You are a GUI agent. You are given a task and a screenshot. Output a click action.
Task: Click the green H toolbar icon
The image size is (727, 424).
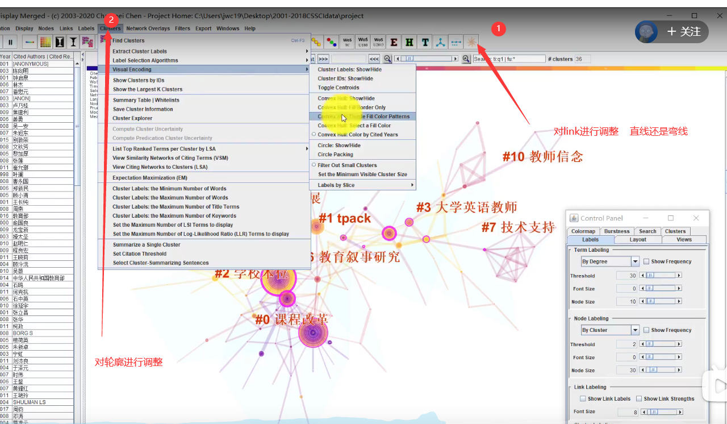tap(409, 42)
